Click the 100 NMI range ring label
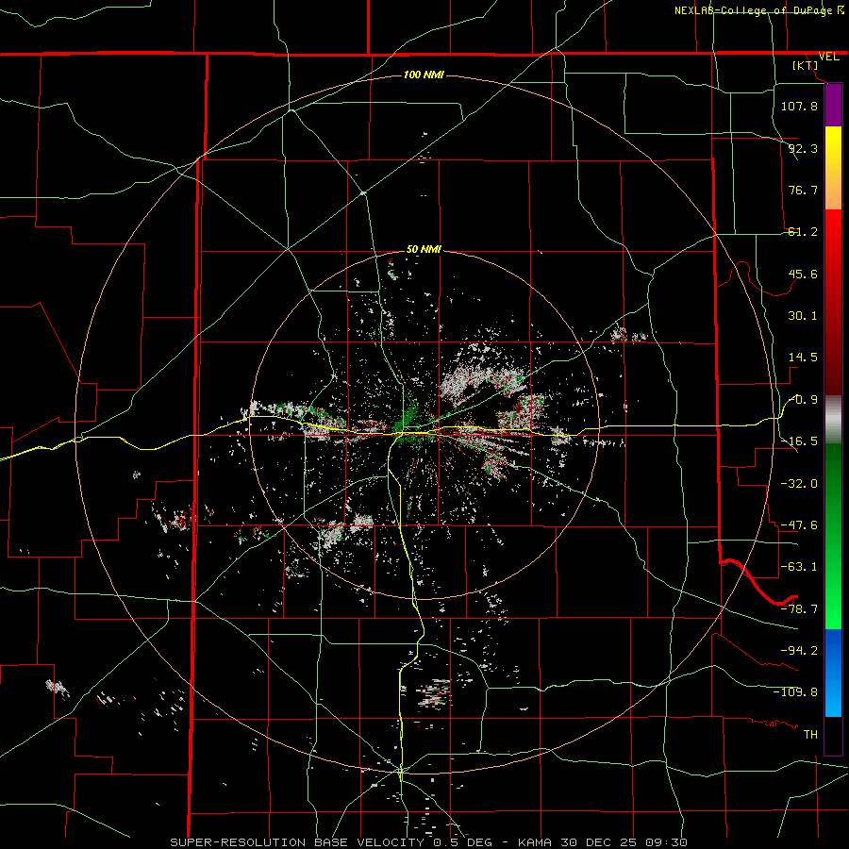The height and width of the screenshot is (849, 849). [424, 75]
